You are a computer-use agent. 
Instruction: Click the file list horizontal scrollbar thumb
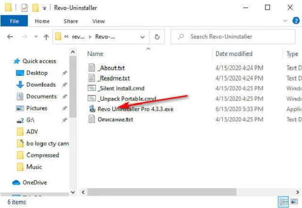(162, 192)
